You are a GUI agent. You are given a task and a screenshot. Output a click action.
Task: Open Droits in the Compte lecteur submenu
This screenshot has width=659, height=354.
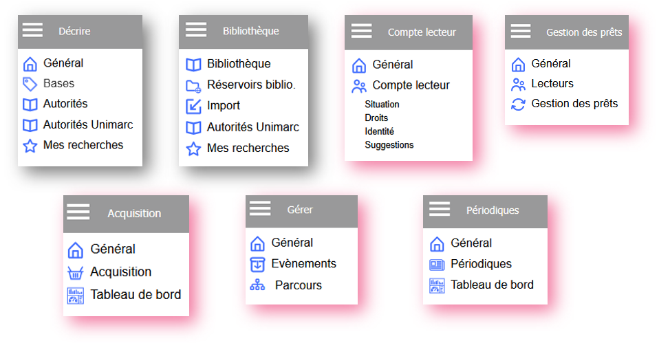376,118
